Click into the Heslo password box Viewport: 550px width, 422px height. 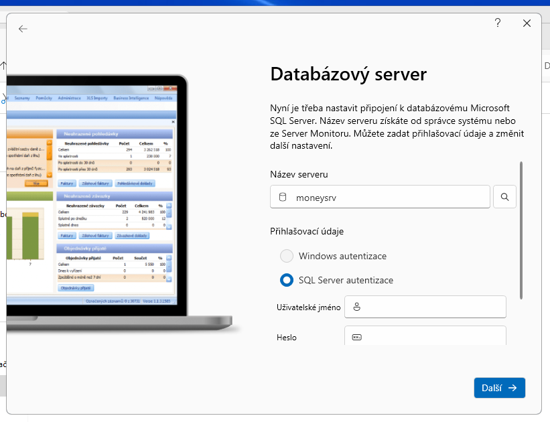[x=432, y=336]
